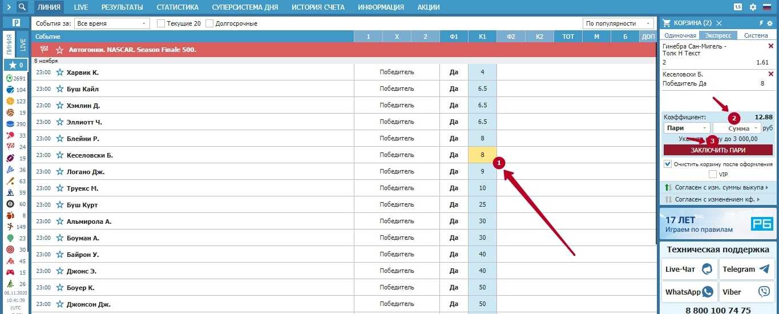779x314 pixels.
Task: Add Буш Кайл to favorites with star
Action: 59,89
